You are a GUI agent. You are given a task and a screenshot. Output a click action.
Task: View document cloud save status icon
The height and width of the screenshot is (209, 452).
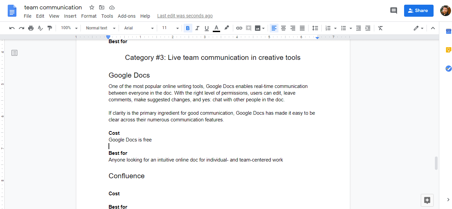[x=112, y=7]
